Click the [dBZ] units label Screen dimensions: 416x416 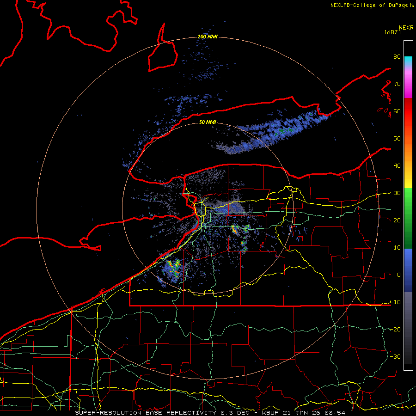(x=392, y=32)
